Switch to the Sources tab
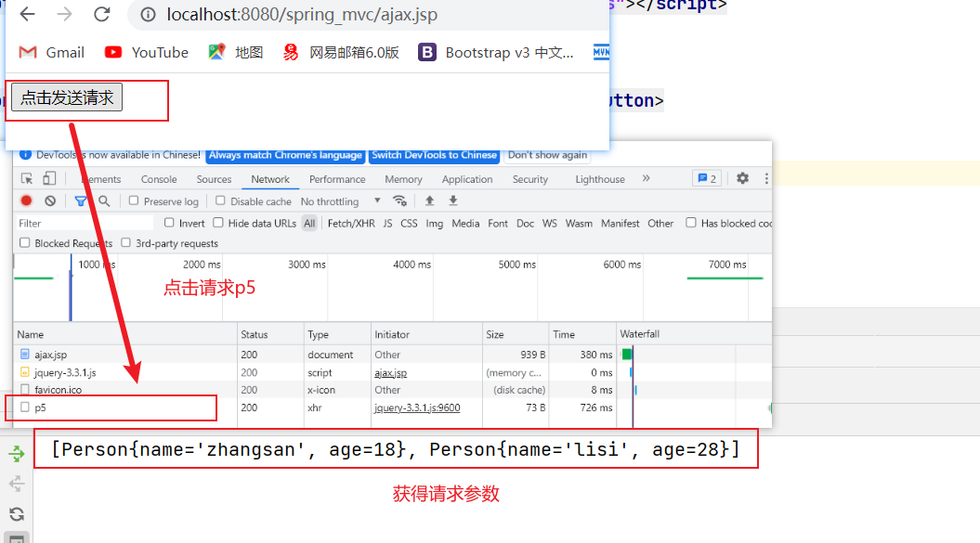 pyautogui.click(x=214, y=179)
